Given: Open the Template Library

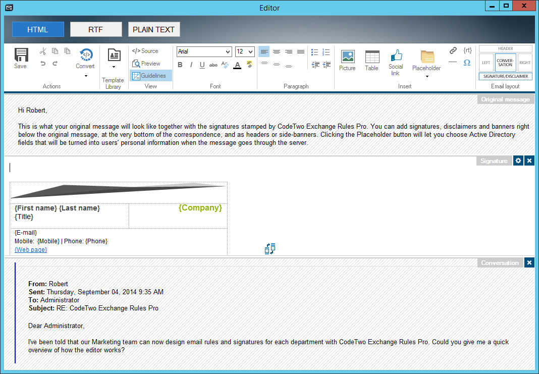Looking at the screenshot, I should tap(114, 55).
